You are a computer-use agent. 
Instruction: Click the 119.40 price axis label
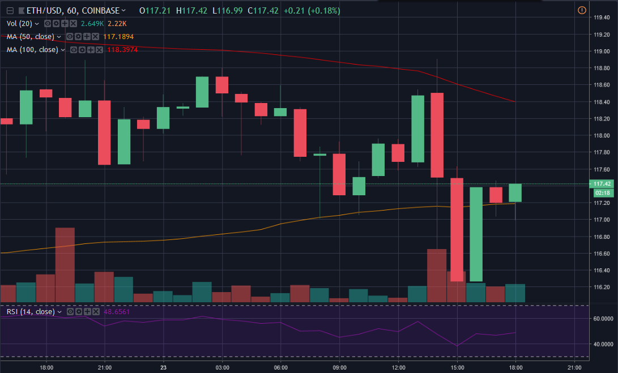pos(602,18)
